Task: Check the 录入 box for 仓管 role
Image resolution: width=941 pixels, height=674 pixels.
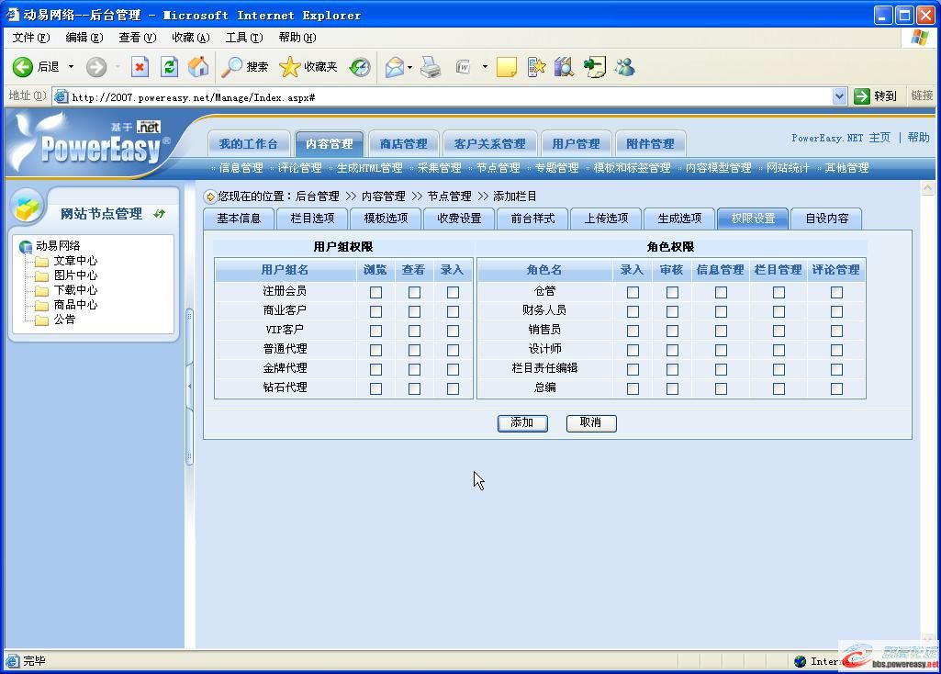Action: click(632, 292)
